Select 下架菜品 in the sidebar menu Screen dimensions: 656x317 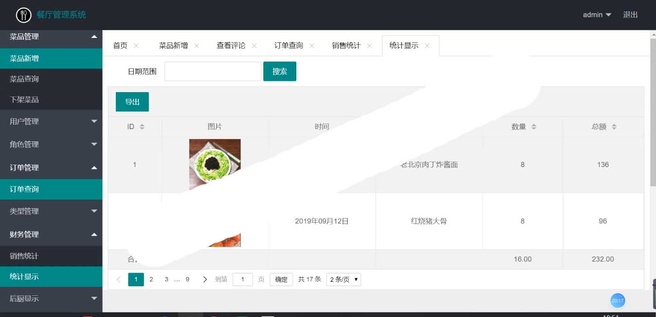(x=24, y=100)
